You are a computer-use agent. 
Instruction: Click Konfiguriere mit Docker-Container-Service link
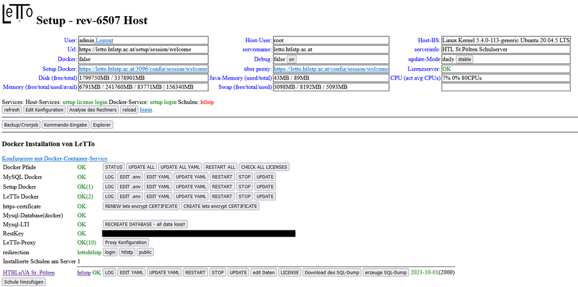pos(54,158)
